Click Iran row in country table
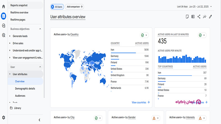Viewport: 221px width, 124px height. (x=130, y=50)
